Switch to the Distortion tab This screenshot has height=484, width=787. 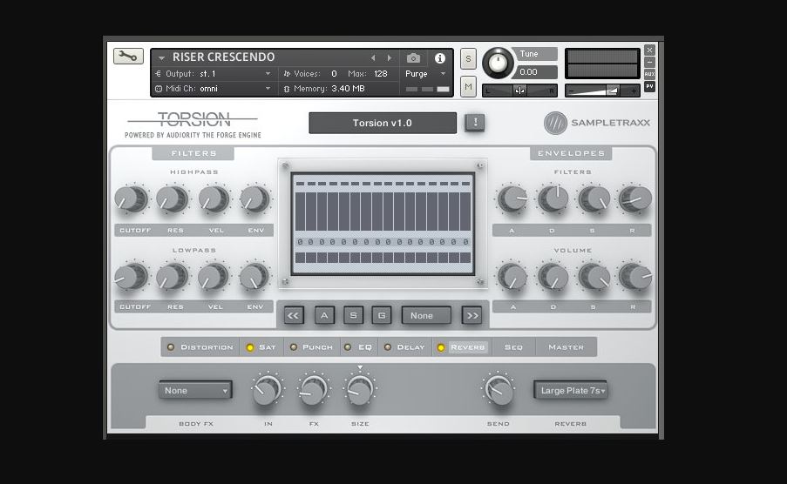click(x=207, y=347)
